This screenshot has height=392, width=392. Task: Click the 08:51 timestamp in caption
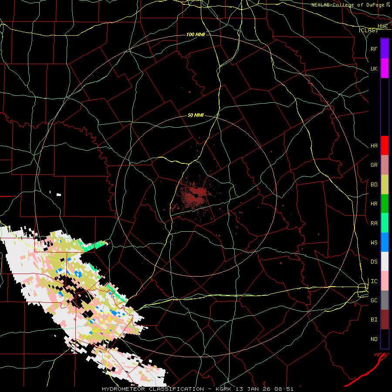tap(284, 389)
